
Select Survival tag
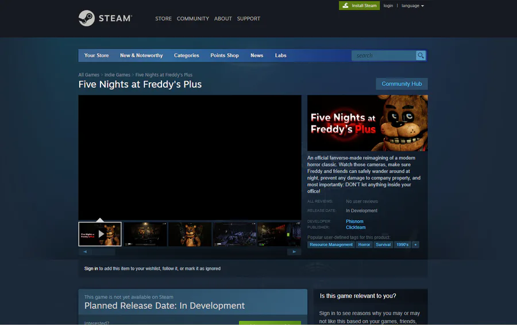coord(383,244)
